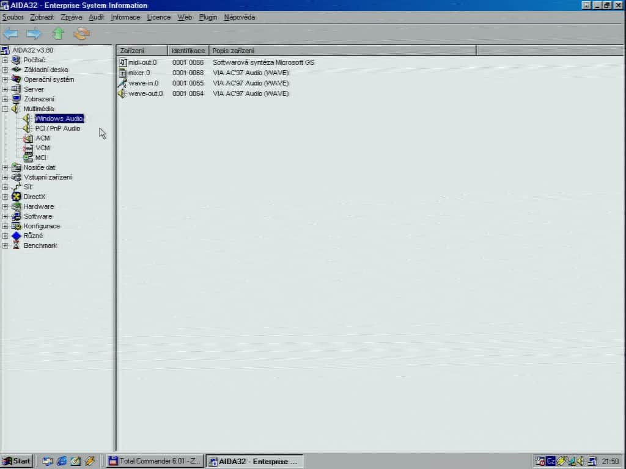Select the Vstupní zařízení tree item
This screenshot has width=626, height=469.
coord(48,177)
